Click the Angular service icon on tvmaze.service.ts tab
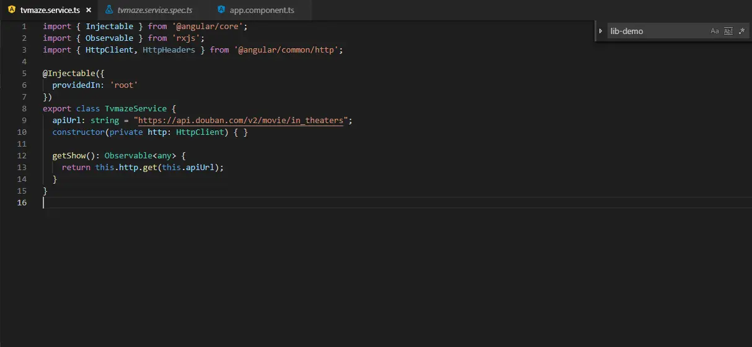 (11, 11)
